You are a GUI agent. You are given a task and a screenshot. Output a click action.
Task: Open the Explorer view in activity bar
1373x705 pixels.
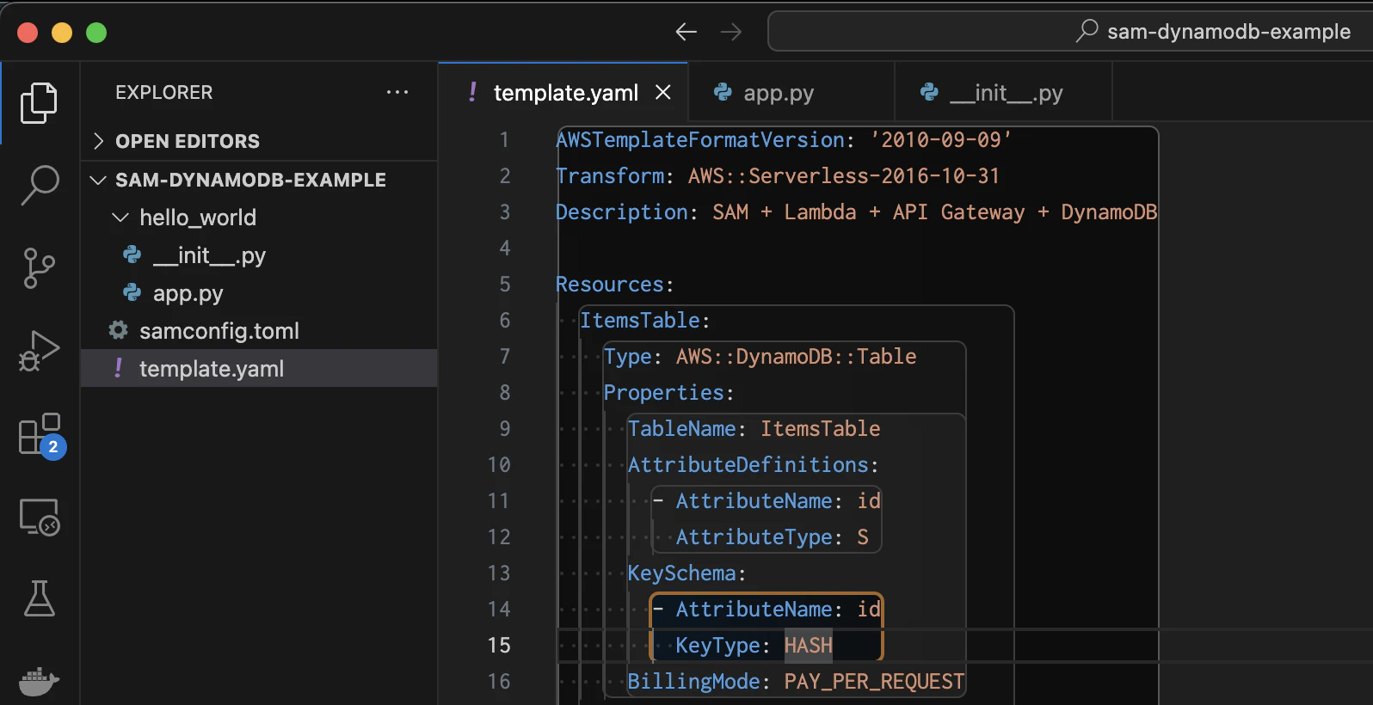tap(39, 103)
